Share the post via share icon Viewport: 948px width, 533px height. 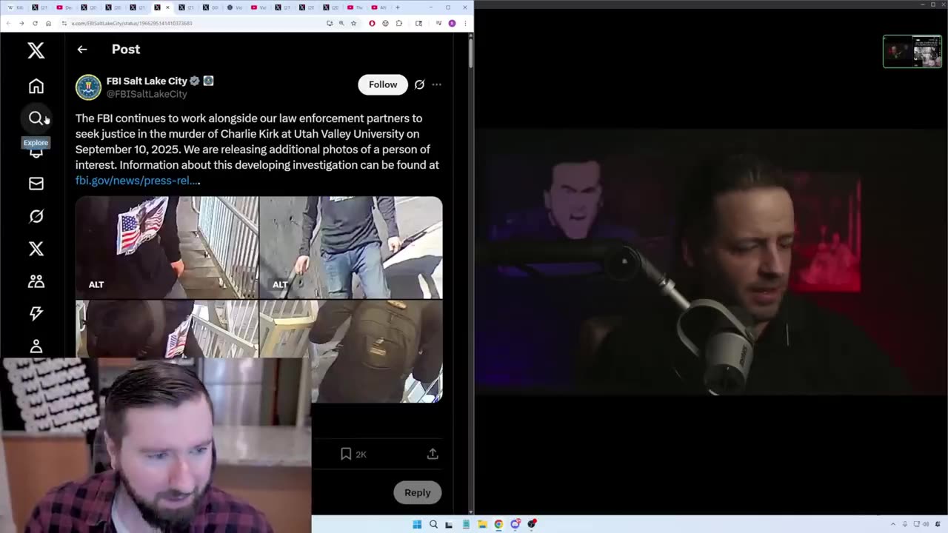coord(433,454)
